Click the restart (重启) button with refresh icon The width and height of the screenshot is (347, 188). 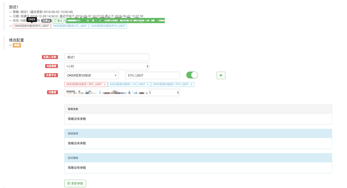(58, 21)
